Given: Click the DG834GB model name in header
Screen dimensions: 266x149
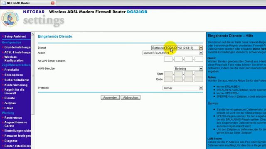Looking at the screenshot, I should (x=137, y=12).
